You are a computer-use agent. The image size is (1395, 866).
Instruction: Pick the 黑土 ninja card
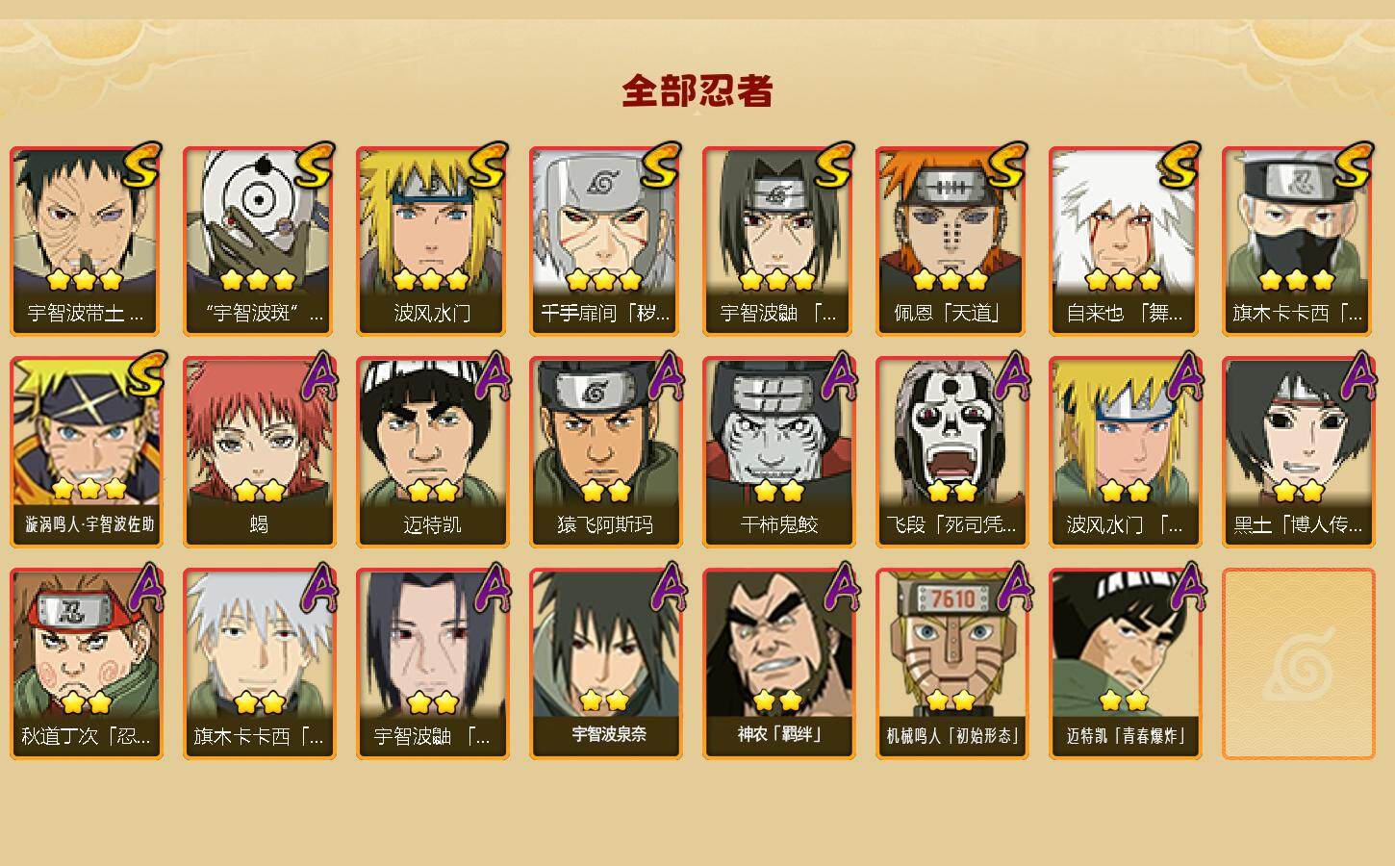(1299, 452)
